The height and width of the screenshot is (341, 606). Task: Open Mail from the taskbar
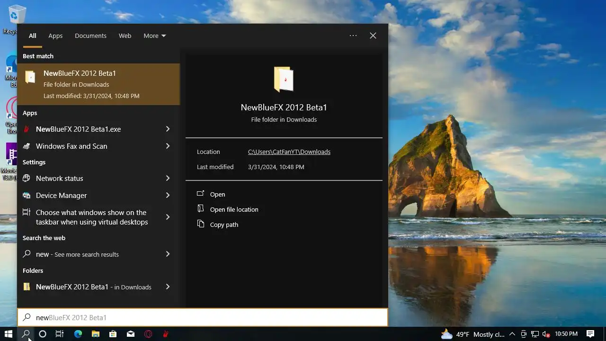[131, 334]
